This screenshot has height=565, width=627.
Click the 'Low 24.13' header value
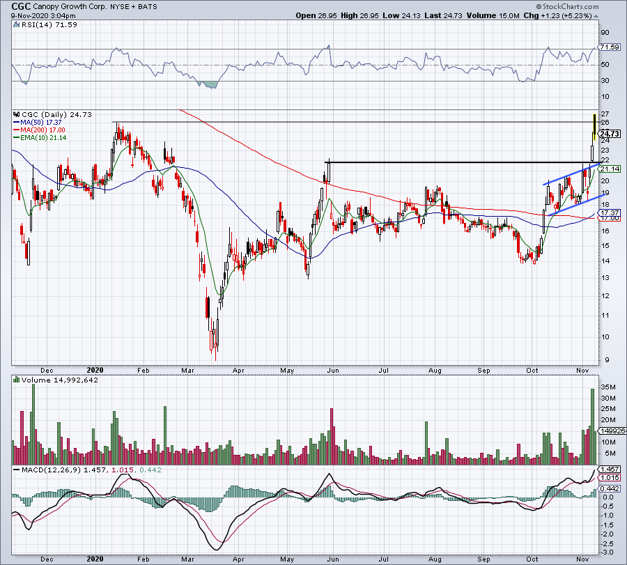pyautogui.click(x=401, y=15)
